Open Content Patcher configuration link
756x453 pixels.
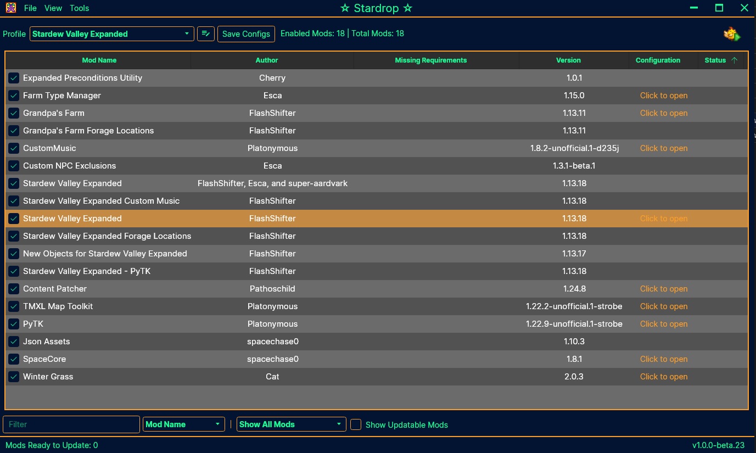point(664,289)
